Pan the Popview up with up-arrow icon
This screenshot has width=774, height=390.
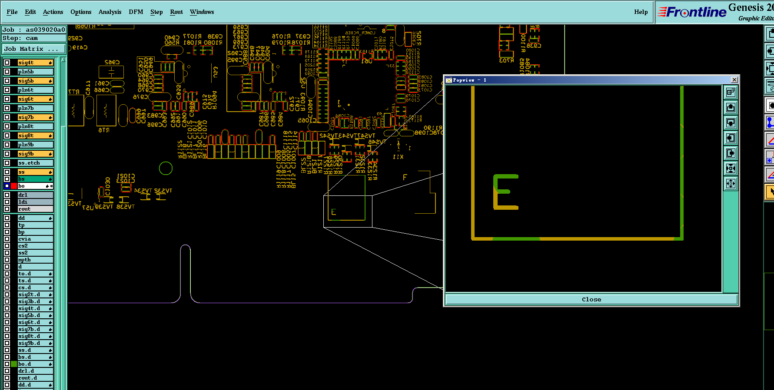[x=731, y=107]
